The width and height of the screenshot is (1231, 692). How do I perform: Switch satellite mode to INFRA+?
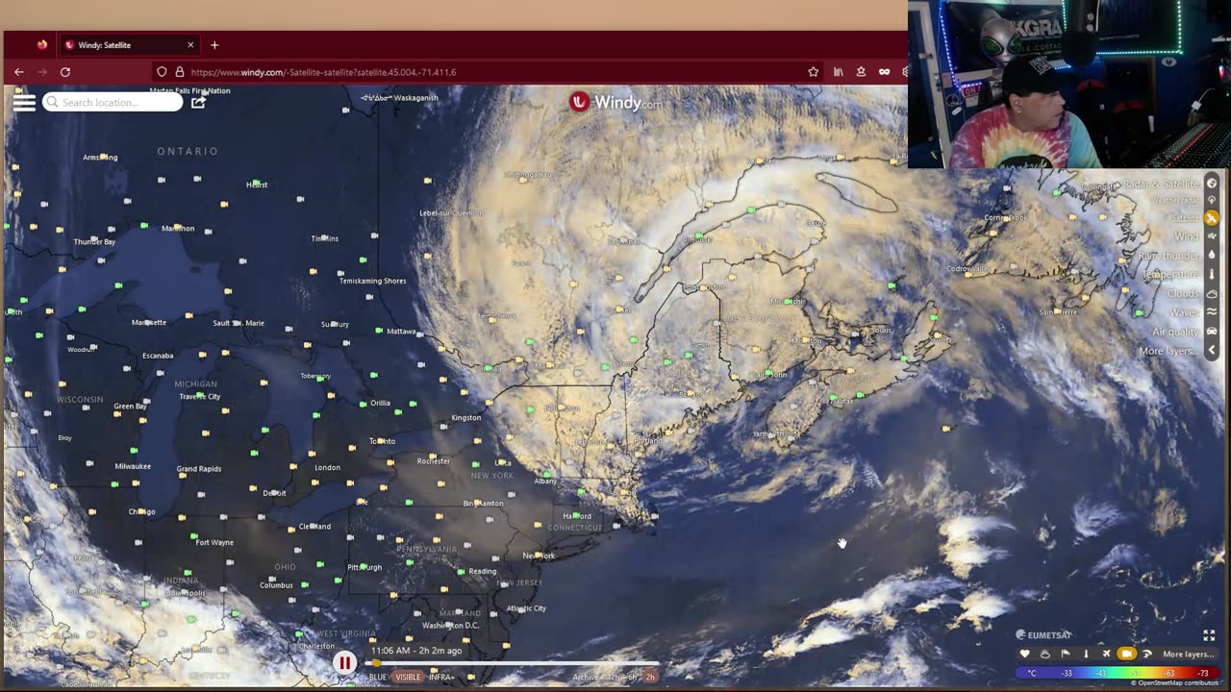(x=441, y=677)
